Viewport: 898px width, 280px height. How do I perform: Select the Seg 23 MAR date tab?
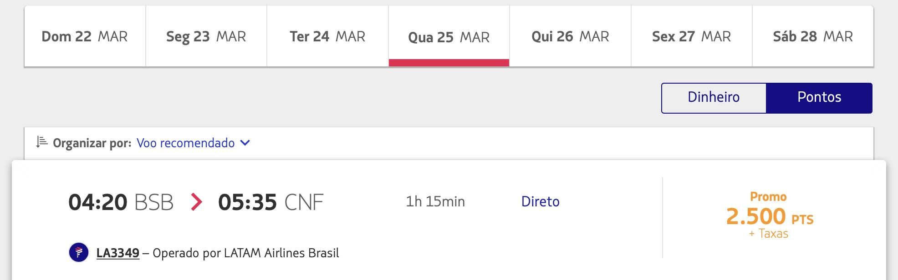click(206, 36)
